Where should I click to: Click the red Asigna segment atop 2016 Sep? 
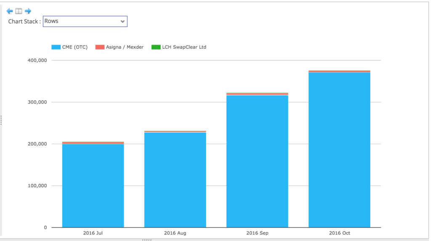pyautogui.click(x=257, y=94)
